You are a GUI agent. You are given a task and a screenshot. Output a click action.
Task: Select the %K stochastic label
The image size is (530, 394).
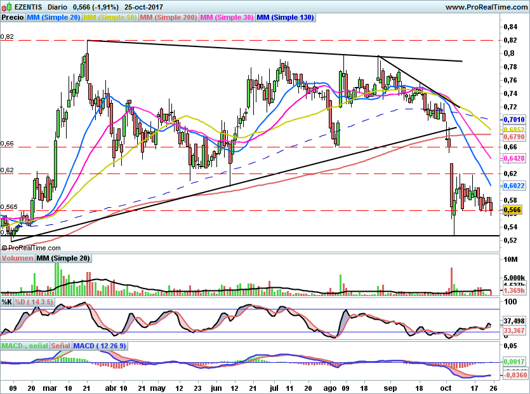tap(7, 301)
